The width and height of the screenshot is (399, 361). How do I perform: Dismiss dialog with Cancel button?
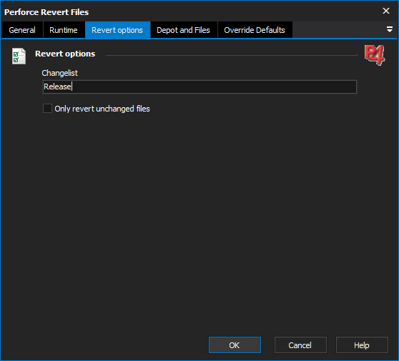click(300, 345)
